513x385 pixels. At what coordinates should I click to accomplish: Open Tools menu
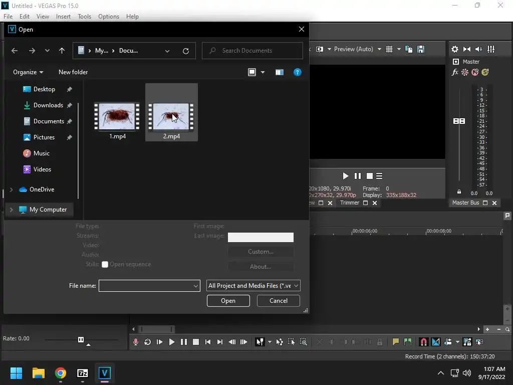tap(84, 17)
